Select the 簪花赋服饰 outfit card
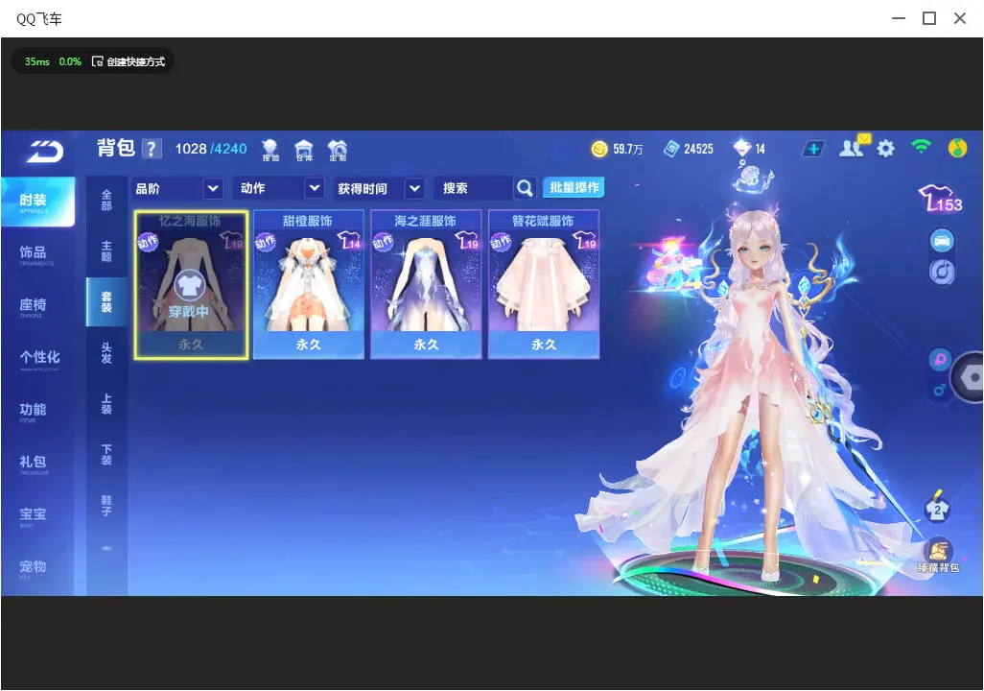 coord(544,285)
